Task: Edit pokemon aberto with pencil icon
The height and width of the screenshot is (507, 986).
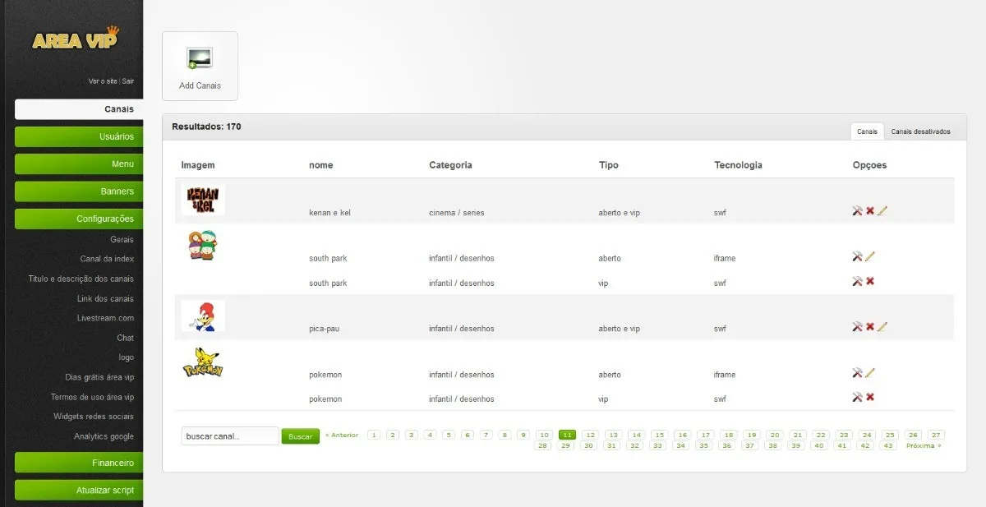Action: click(x=870, y=373)
